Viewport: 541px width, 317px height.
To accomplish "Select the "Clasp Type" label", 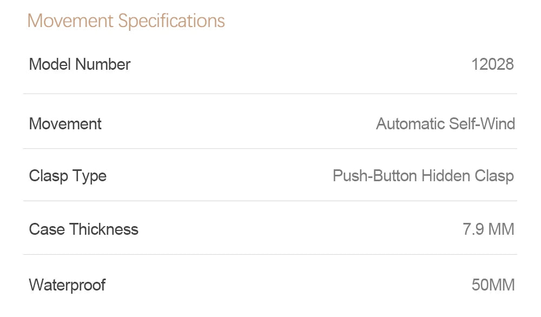I will coord(68,176).
